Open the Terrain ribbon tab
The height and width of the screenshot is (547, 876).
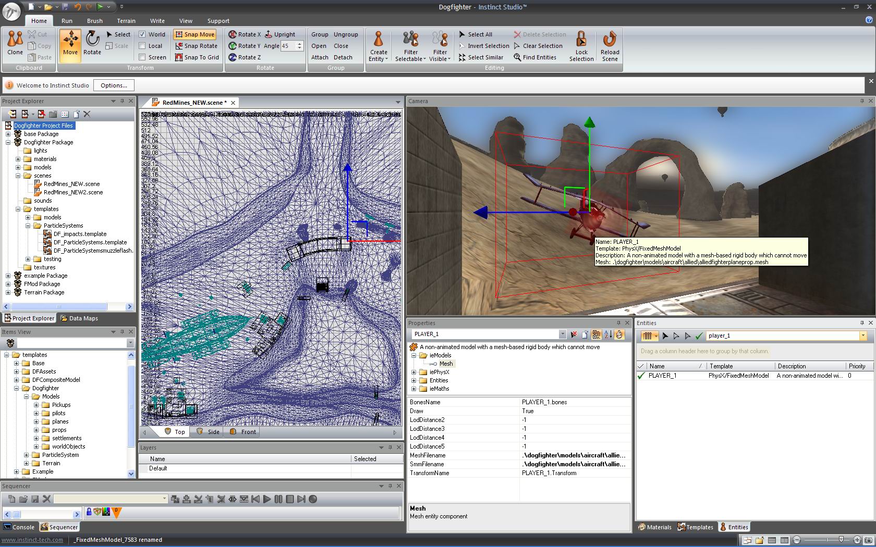click(126, 21)
